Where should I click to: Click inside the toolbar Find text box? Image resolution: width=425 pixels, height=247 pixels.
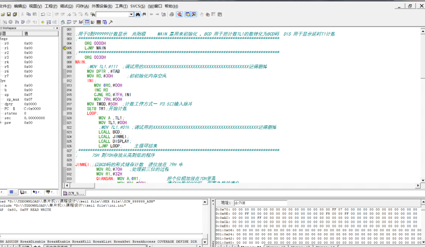point(112,14)
